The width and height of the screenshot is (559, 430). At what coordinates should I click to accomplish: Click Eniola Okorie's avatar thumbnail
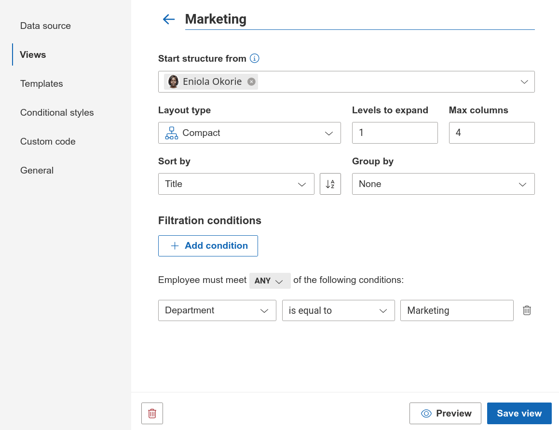173,81
